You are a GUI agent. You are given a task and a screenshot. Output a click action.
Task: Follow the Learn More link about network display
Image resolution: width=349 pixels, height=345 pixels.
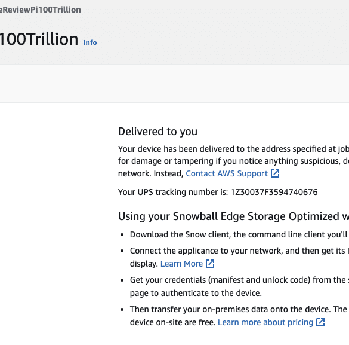point(181,264)
